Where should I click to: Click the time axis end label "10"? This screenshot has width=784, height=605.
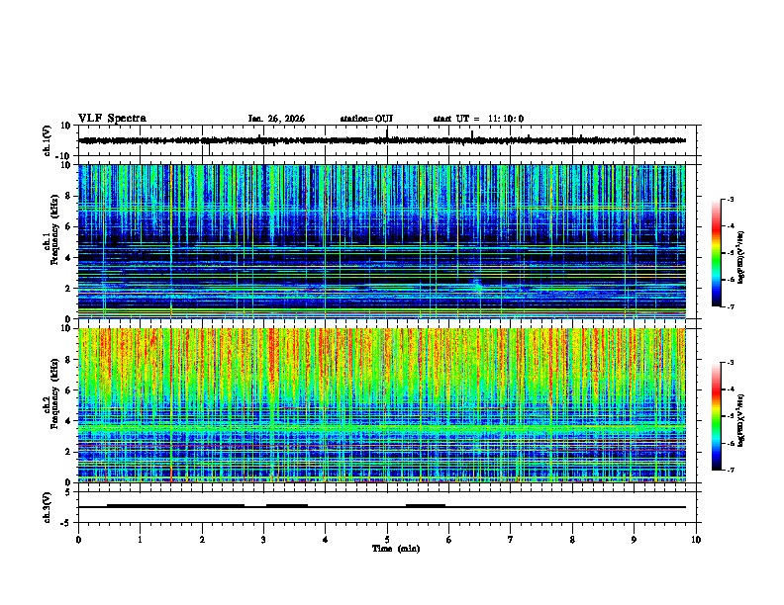click(x=696, y=540)
